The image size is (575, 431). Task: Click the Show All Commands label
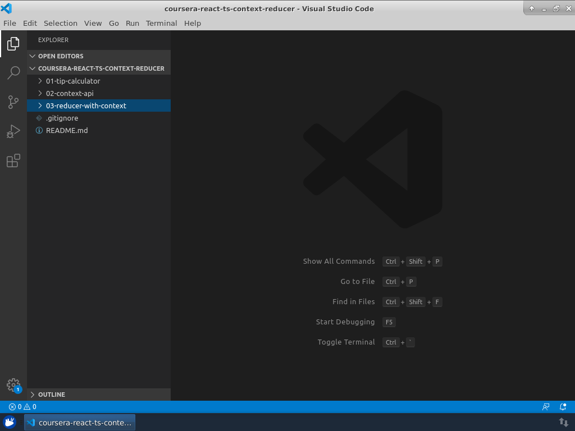[339, 262]
